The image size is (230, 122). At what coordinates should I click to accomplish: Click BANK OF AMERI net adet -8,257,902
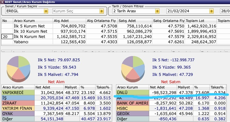[x=165, y=103]
